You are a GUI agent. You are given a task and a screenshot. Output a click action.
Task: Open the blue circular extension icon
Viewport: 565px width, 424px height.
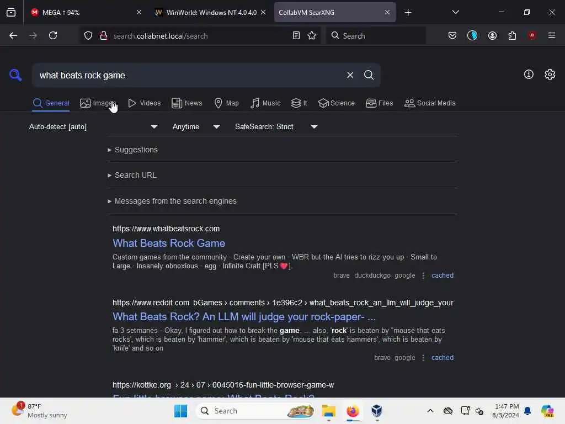[472, 35]
